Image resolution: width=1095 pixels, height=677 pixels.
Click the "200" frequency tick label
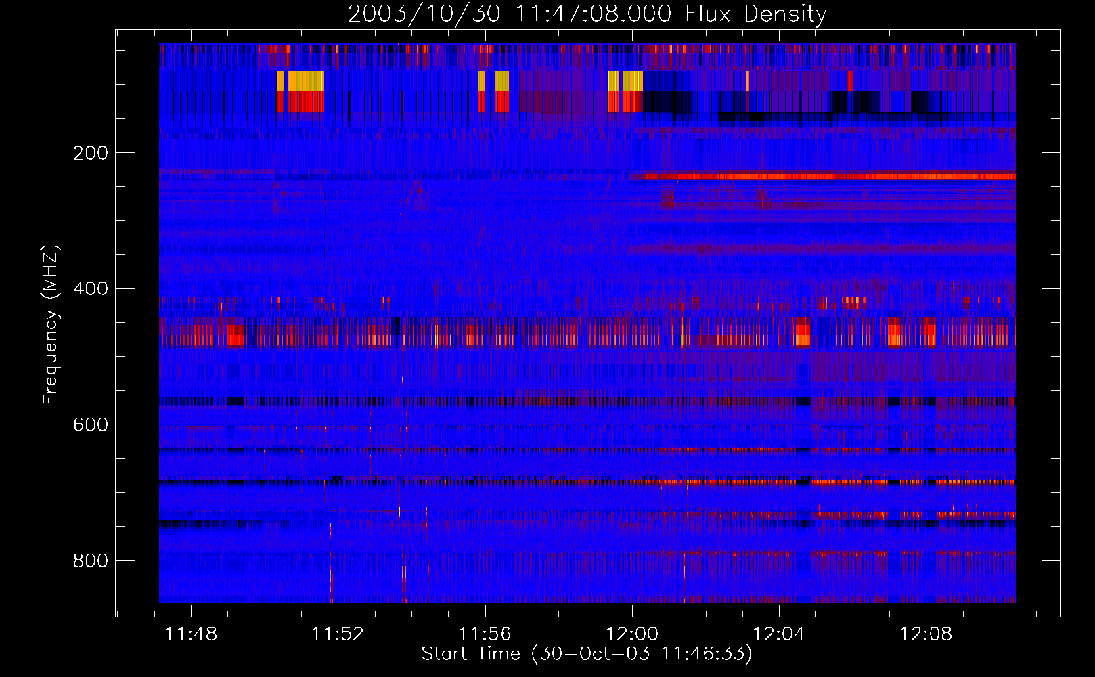(91, 153)
